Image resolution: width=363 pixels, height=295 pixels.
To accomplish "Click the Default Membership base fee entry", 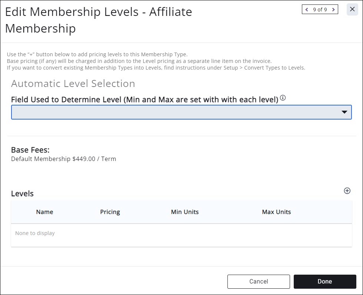I will tap(63, 159).
